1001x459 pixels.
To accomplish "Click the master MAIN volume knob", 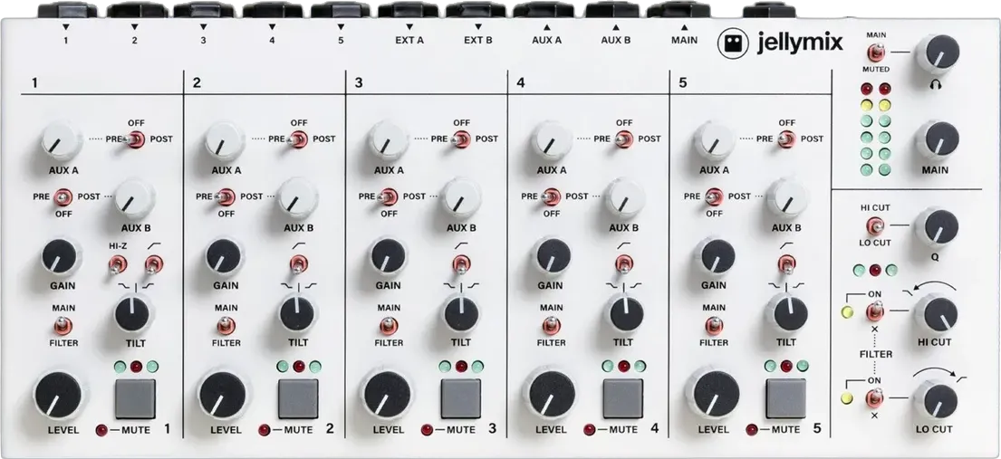I will [x=939, y=140].
